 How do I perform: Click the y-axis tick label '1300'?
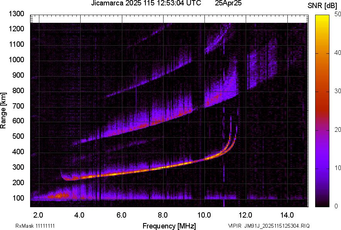16,14
